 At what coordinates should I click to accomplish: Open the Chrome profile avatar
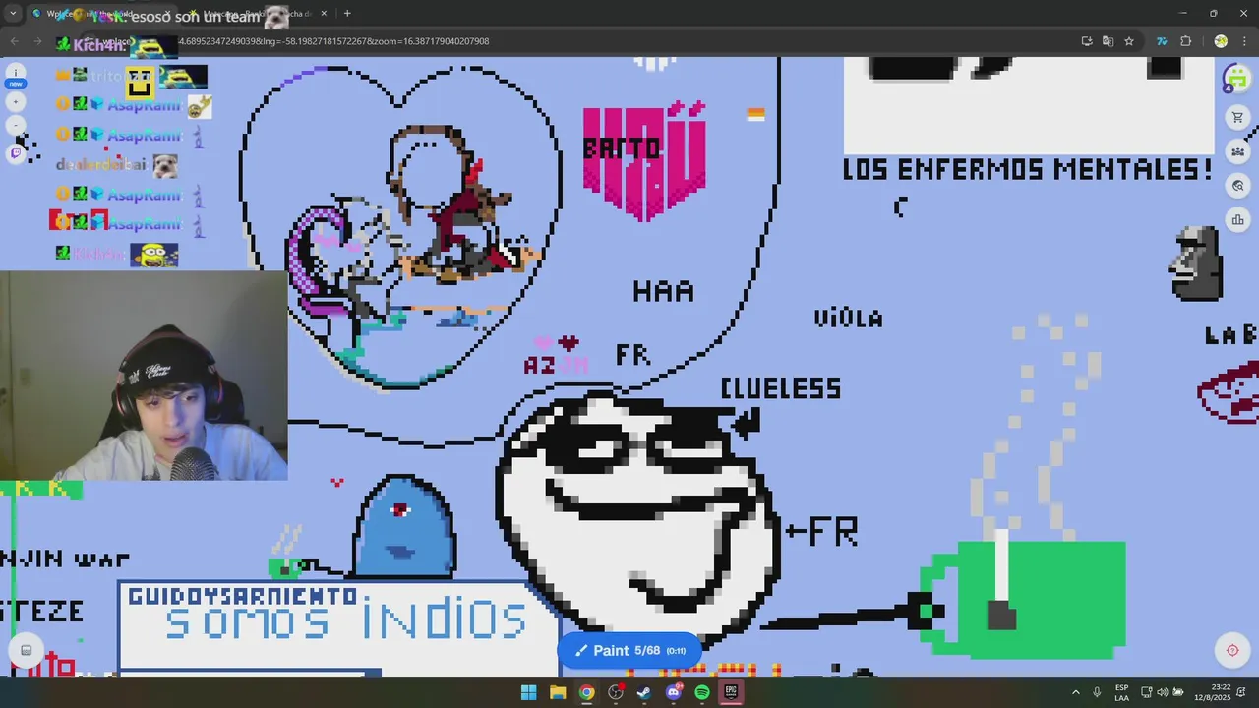click(1221, 41)
